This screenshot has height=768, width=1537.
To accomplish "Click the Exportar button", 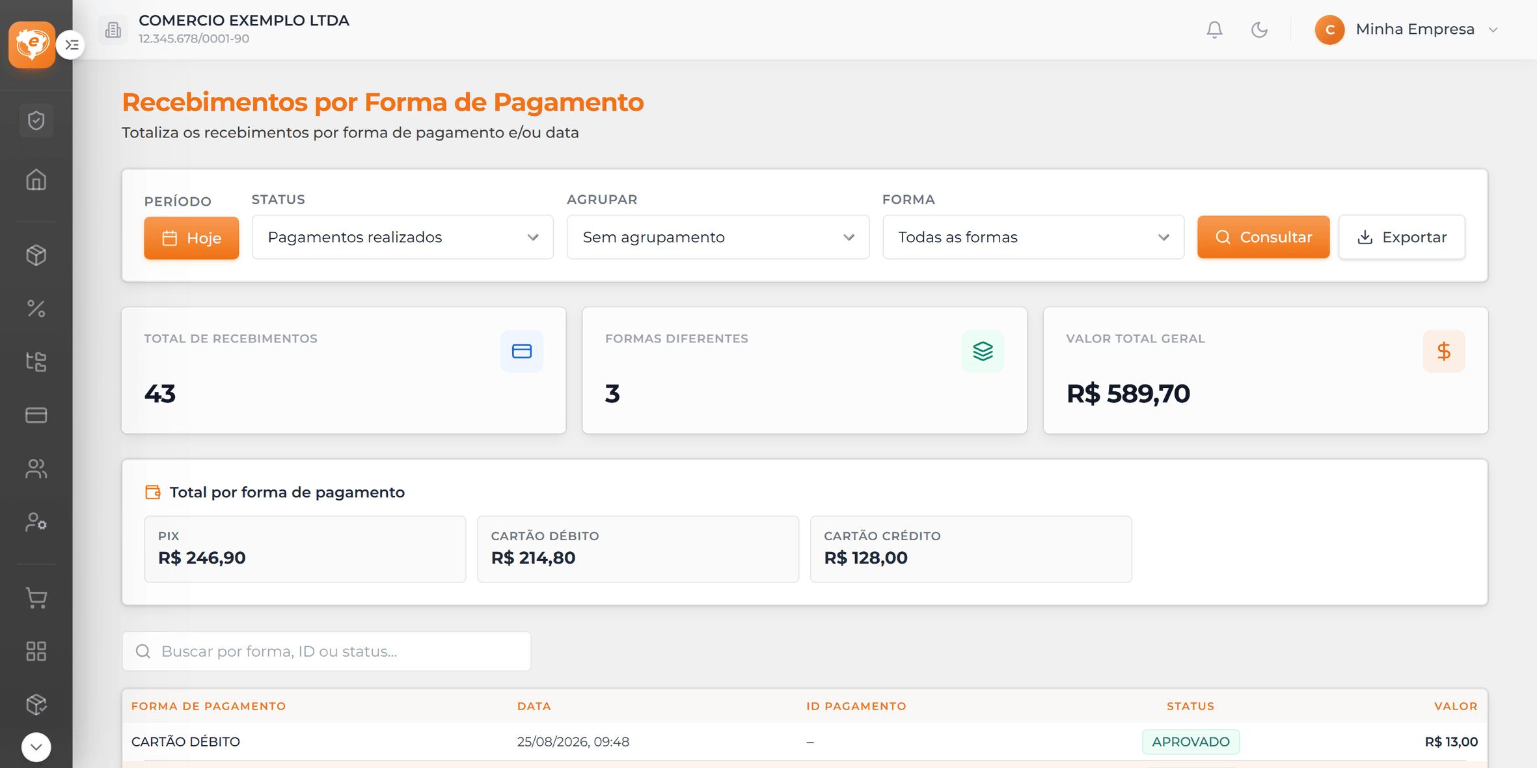I will (x=1402, y=238).
